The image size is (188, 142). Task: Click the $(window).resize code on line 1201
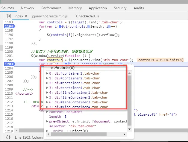(47, 56)
